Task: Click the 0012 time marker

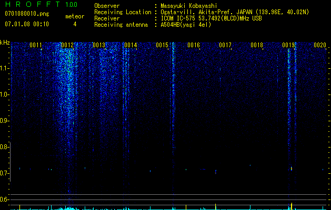Action: (67, 45)
